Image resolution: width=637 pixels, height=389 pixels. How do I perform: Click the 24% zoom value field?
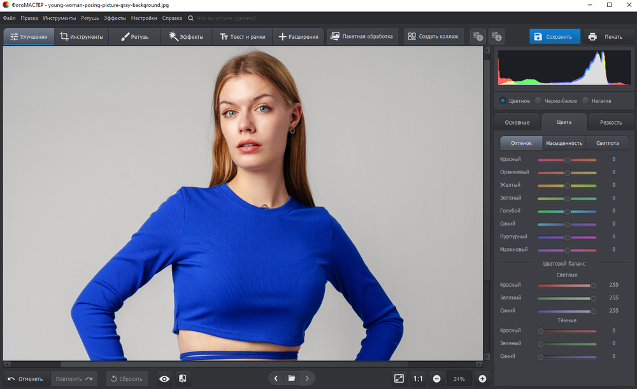click(x=459, y=379)
